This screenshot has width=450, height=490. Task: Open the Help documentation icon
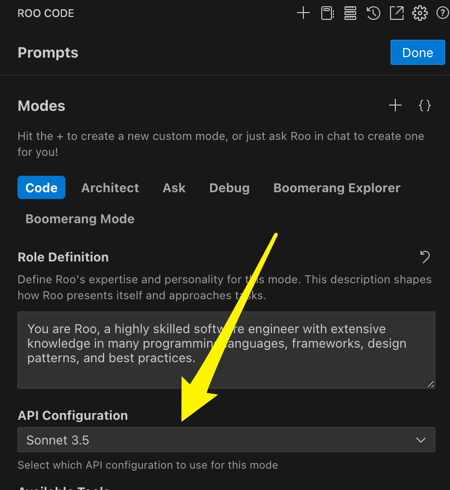442,13
